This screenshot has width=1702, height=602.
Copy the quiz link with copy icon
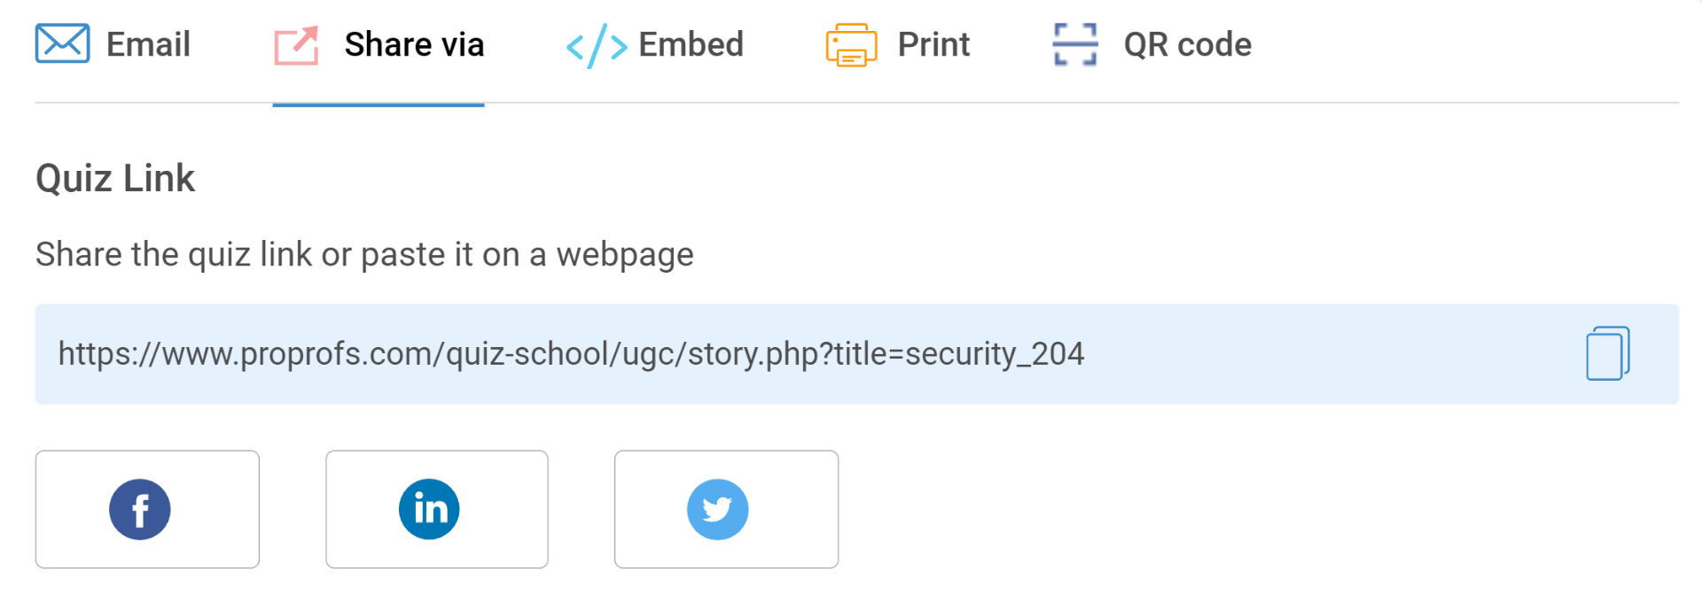click(1607, 353)
